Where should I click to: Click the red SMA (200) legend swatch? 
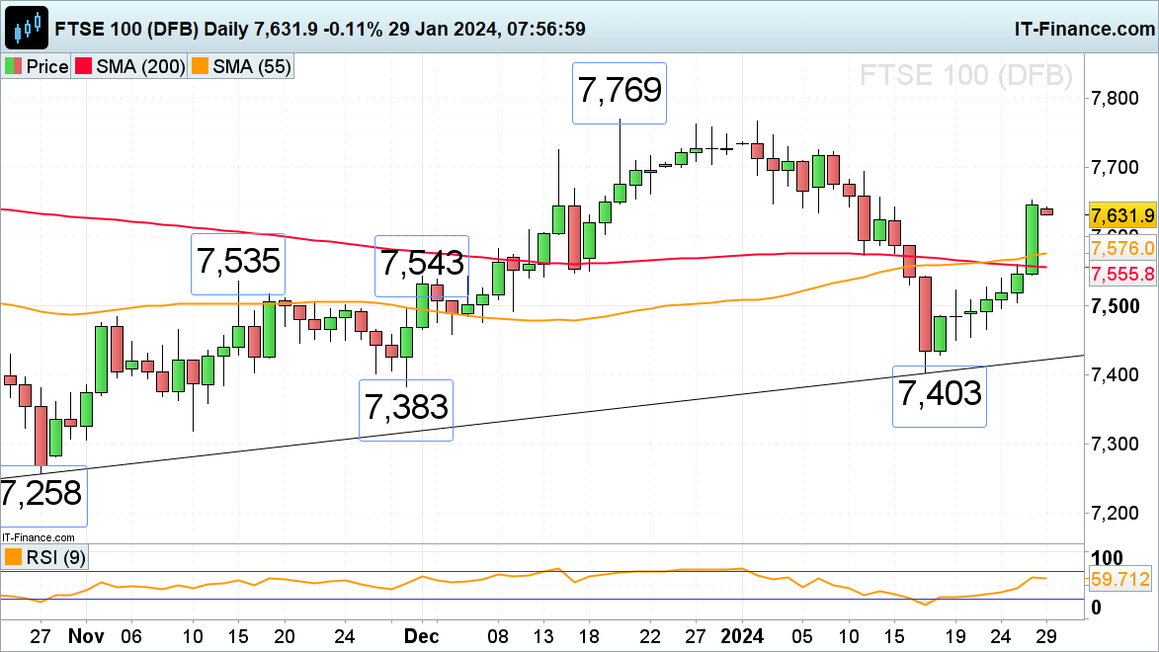[x=83, y=66]
